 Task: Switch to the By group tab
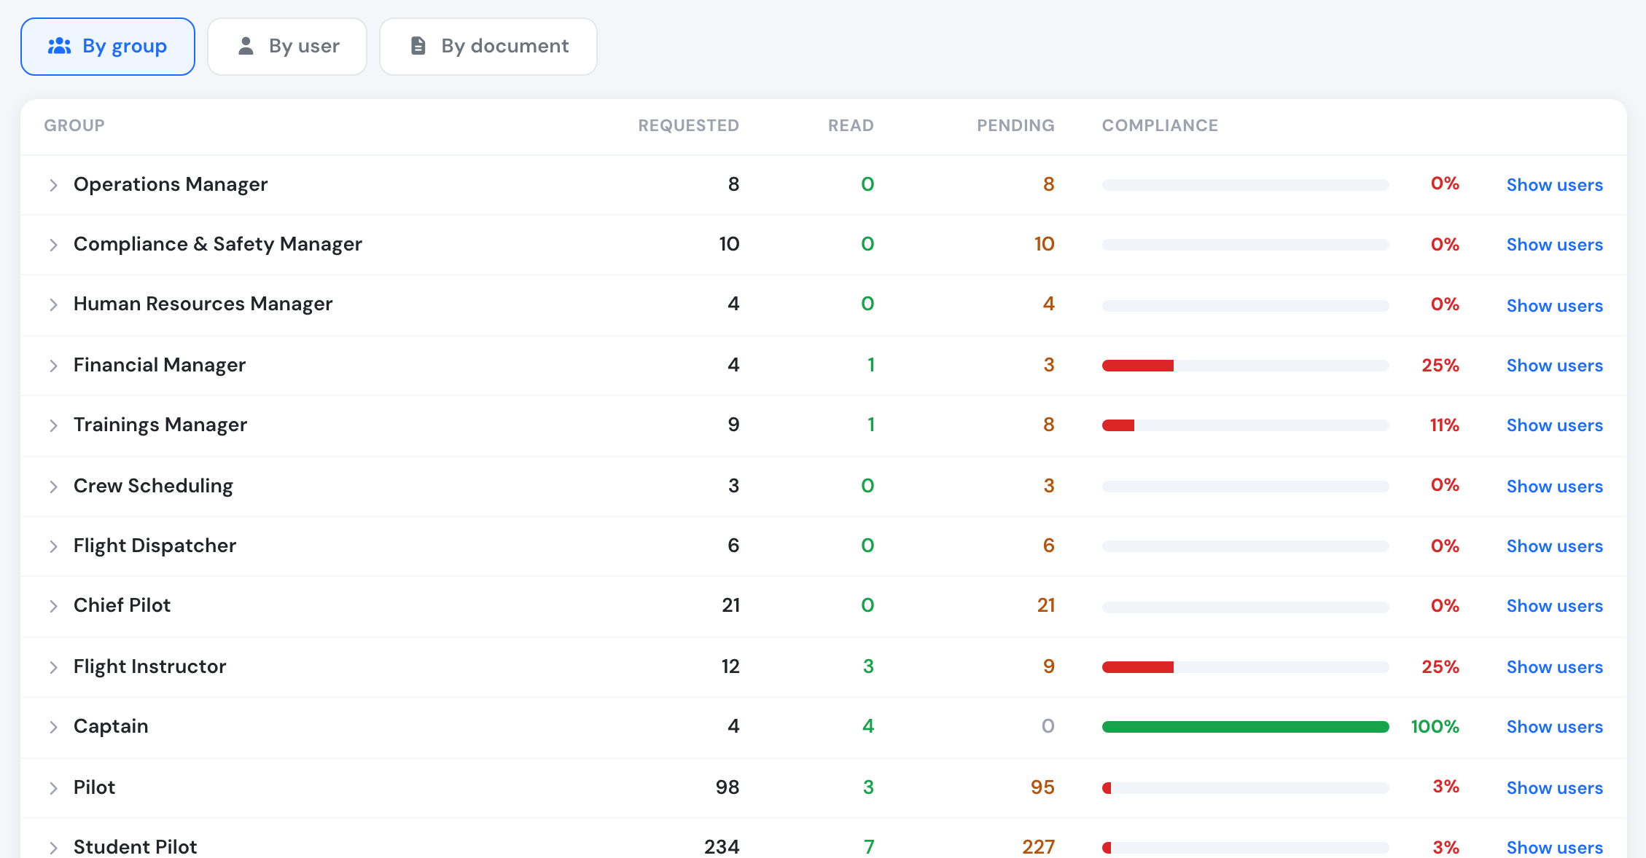coord(108,47)
